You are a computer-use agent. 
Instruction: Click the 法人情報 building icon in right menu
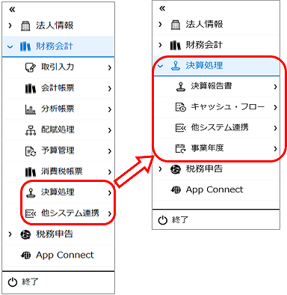176,25
